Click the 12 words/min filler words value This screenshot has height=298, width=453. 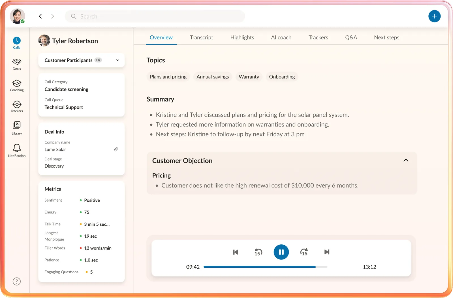click(98, 248)
